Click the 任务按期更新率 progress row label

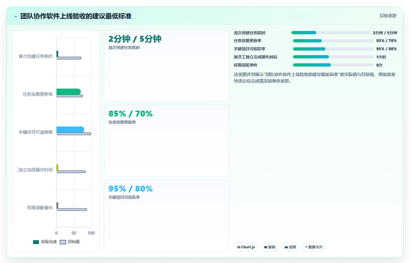tap(248, 41)
